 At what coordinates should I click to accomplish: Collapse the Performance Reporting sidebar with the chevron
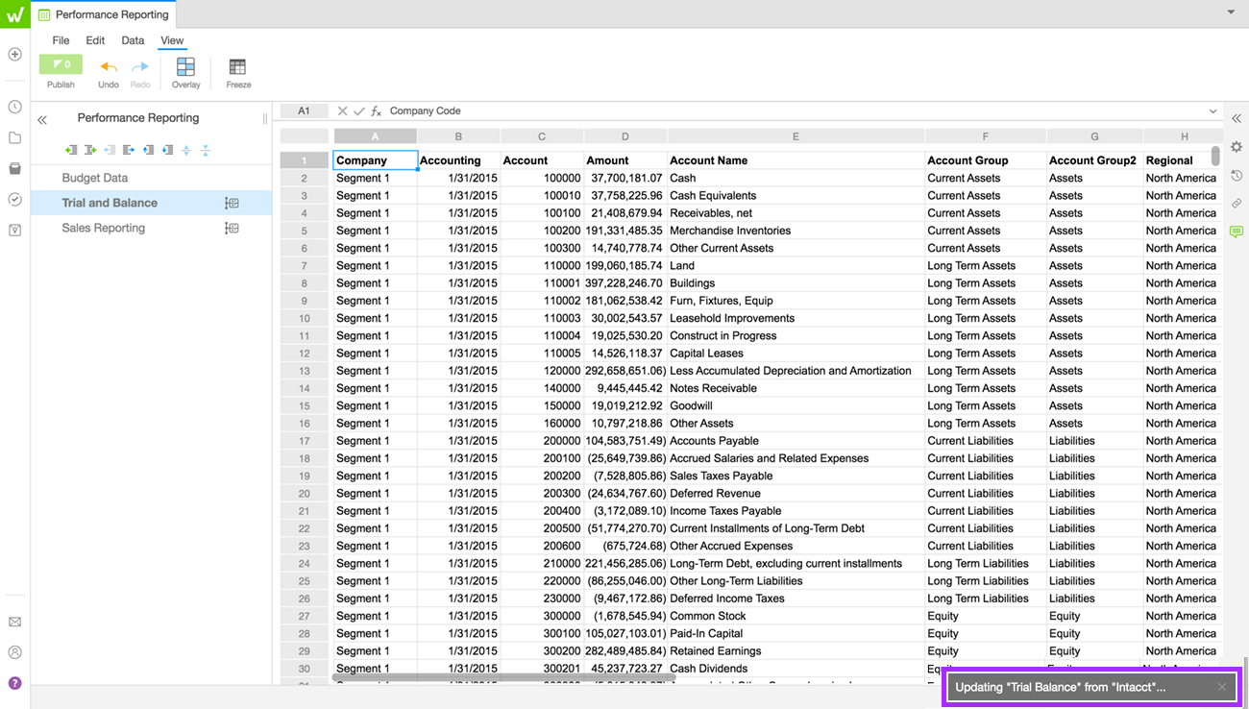[x=41, y=117]
